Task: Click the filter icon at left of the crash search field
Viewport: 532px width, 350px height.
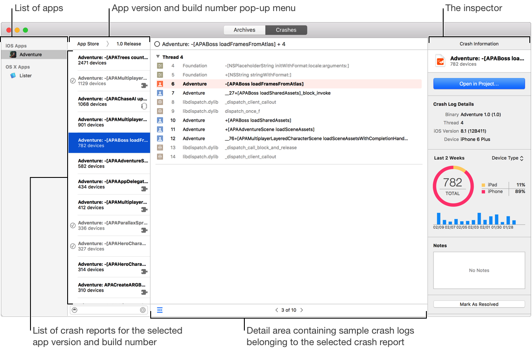Action: tap(74, 310)
